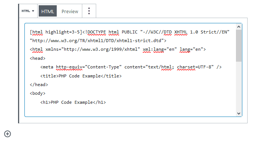Click the scrollbar up arrow
Viewport: 263px width, 141px height.
(x=239, y=27)
